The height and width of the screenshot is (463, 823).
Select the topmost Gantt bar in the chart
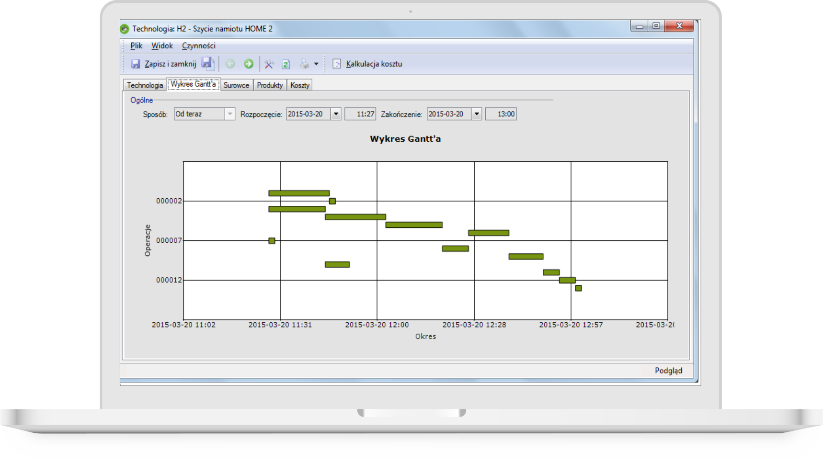(x=299, y=193)
